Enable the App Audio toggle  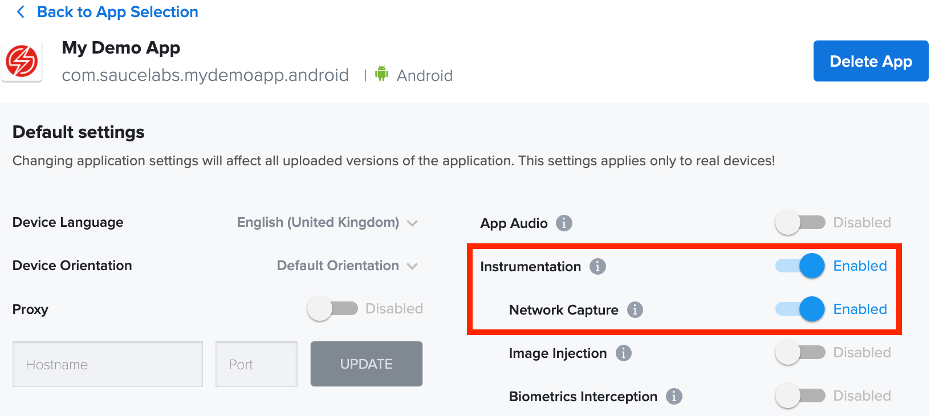[800, 223]
